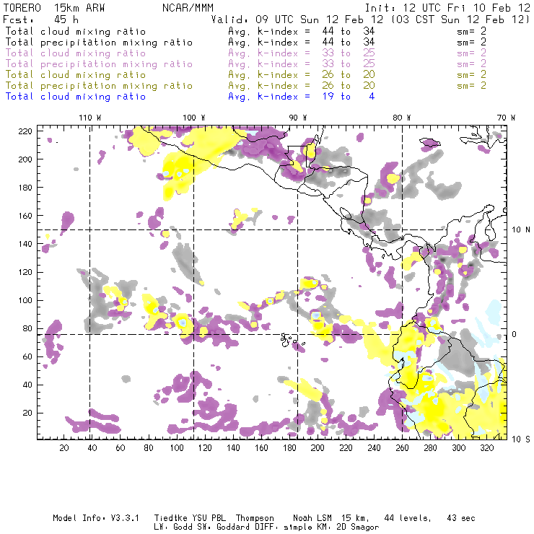Click the y-axis tick label 220
The width and height of the screenshot is (534, 534).
coord(27,131)
